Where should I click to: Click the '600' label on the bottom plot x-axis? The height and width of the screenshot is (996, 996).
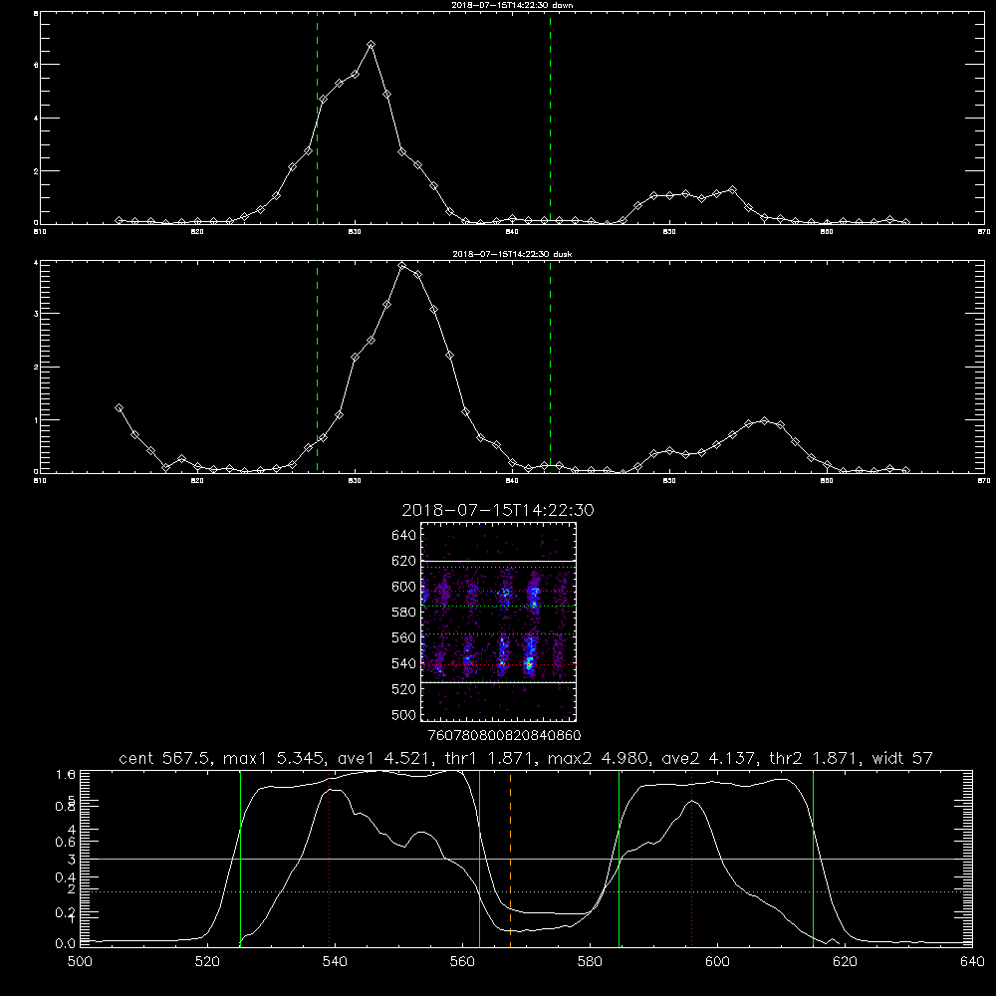[717, 962]
